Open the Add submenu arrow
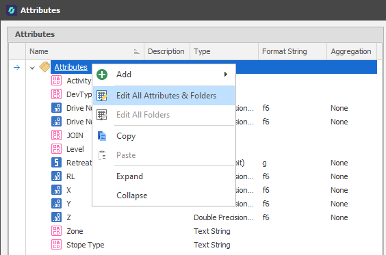This screenshot has height=255, width=386. click(x=225, y=75)
